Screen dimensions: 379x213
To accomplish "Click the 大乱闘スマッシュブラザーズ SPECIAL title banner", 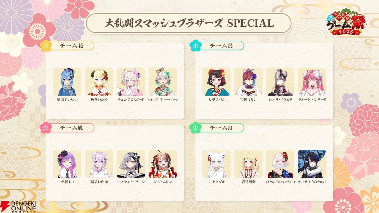I will coord(189,23).
